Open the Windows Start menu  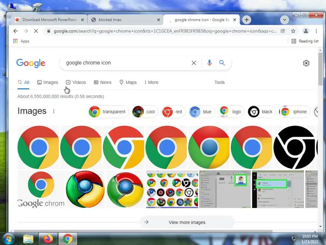[9, 239]
